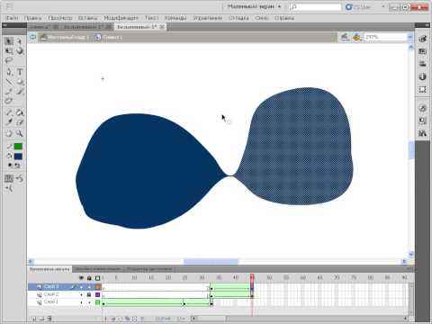This screenshot has width=432, height=324.
Task: Open the stage zoom percentage dropdown
Action: point(409,37)
